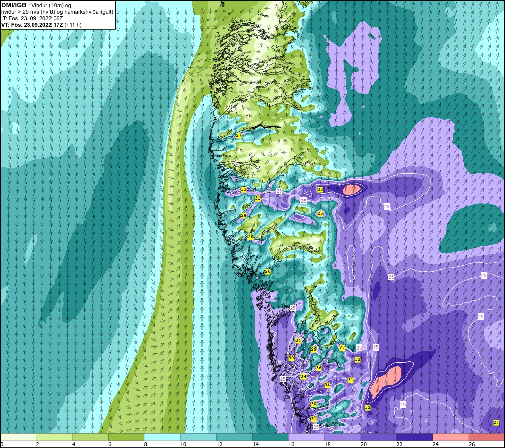
Task: Click the 8–10 m/s light cyan legend swatch
Action: [x=162, y=437]
